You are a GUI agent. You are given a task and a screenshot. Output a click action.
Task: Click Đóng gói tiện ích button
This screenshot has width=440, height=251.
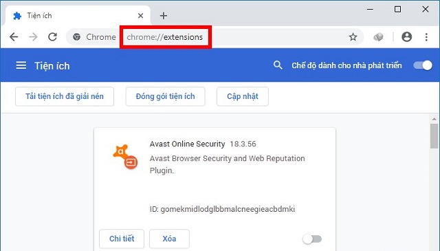[x=165, y=96]
